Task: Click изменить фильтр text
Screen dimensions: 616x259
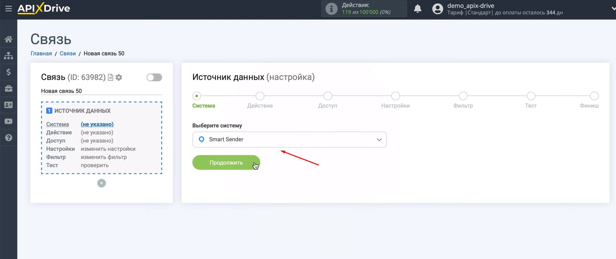Action: (x=104, y=157)
